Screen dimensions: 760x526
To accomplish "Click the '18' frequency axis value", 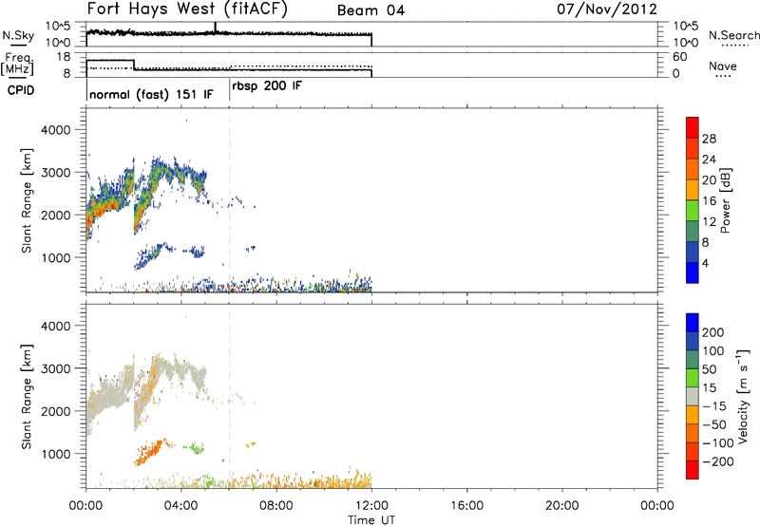I will click(64, 57).
